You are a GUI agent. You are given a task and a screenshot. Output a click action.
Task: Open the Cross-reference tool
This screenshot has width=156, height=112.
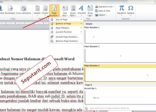pos(23,10)
